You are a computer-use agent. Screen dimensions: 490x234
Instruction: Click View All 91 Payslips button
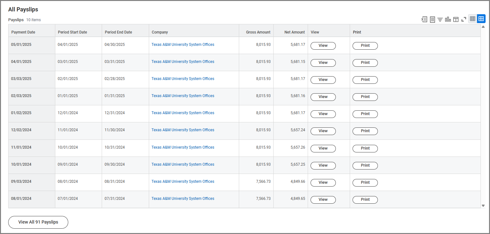(x=38, y=222)
